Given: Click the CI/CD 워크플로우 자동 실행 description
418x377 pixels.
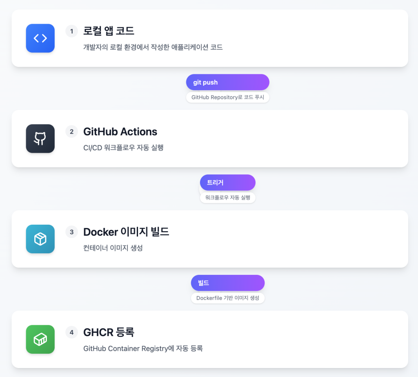Looking at the screenshot, I should (x=123, y=147).
